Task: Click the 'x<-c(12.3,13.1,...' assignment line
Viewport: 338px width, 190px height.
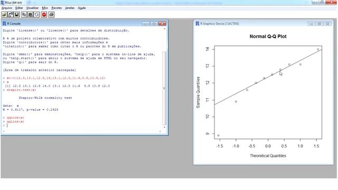Action: [54, 78]
